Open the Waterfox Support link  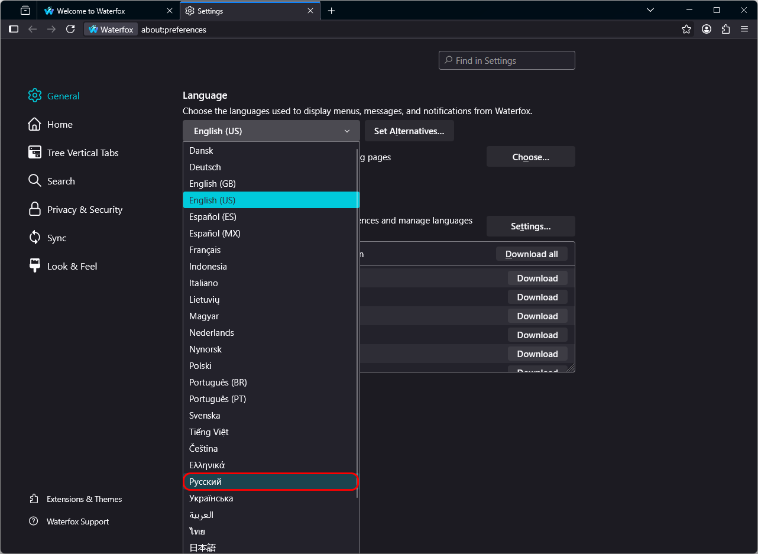[77, 521]
